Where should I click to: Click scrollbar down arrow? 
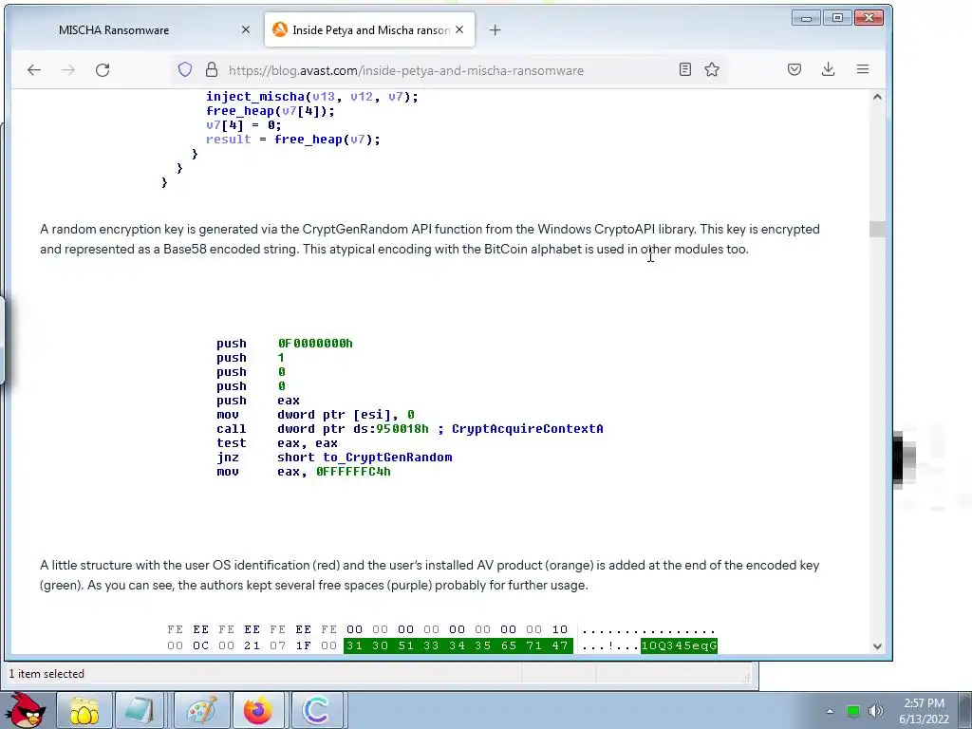[x=877, y=645]
